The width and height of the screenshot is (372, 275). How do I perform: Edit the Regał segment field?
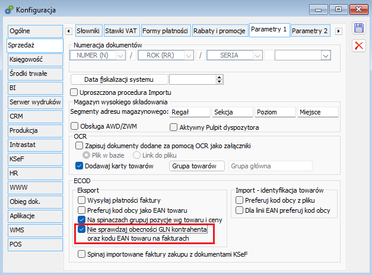click(x=190, y=112)
